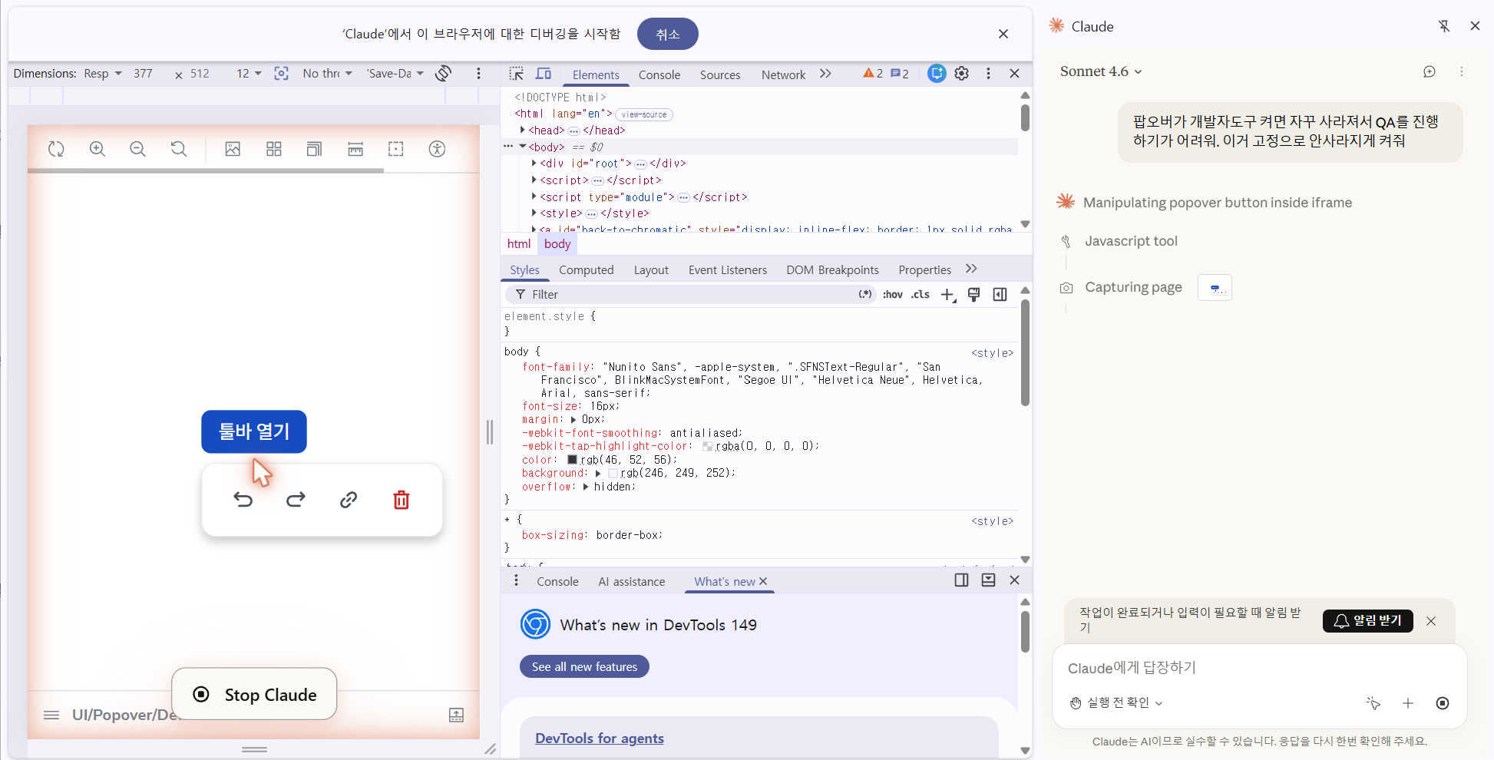The image size is (1494, 760).
Task: Toggle the measure ruler tool
Action: tap(355, 149)
